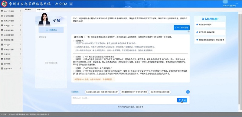Open the 系统运行分析 menu item
The width and height of the screenshot is (242, 117).
pyautogui.click(x=11, y=49)
